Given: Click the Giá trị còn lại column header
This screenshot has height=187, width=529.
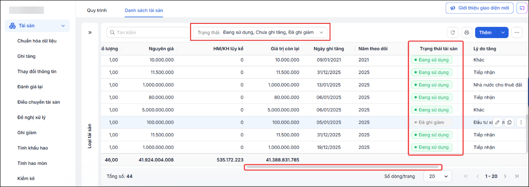Looking at the screenshot, I should (285, 48).
